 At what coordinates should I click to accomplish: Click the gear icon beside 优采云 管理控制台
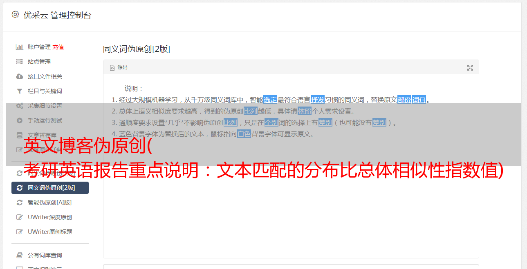click(x=15, y=15)
